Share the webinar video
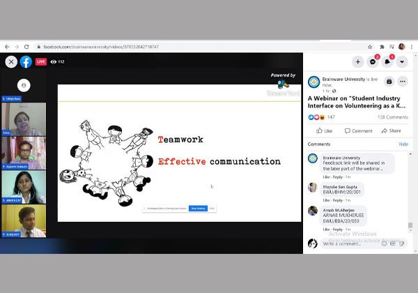418x293 pixels. coord(391,130)
